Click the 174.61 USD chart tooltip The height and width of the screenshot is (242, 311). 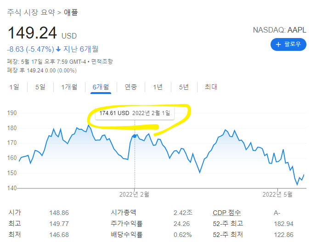tap(135, 113)
